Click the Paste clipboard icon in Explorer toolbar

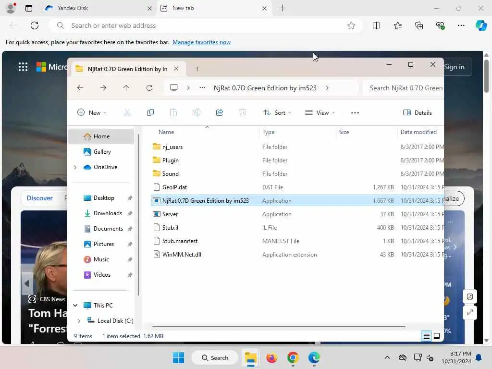[173, 112]
